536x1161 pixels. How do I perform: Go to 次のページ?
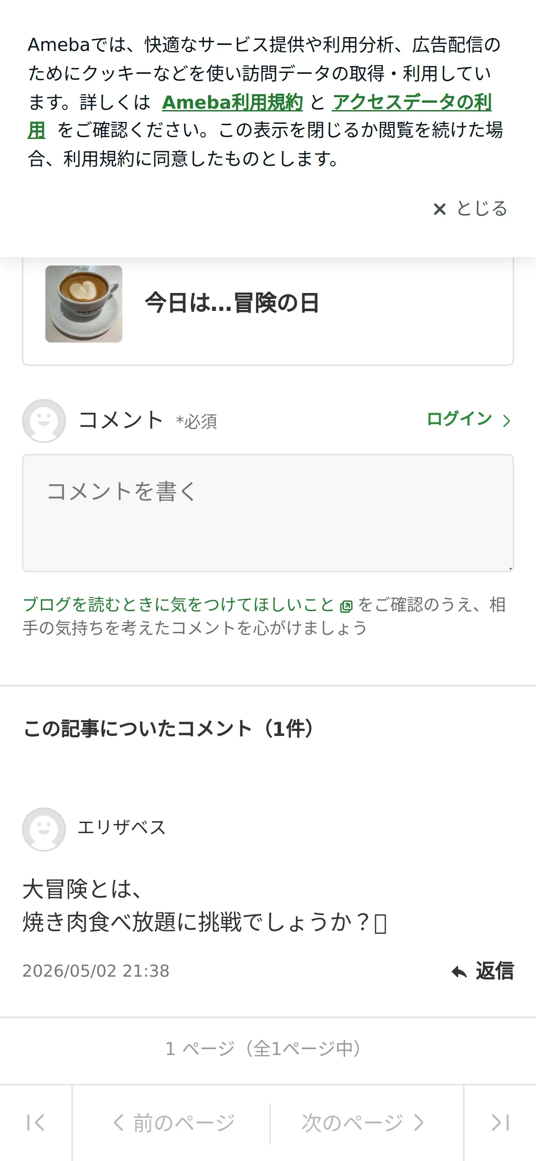pos(363,1122)
